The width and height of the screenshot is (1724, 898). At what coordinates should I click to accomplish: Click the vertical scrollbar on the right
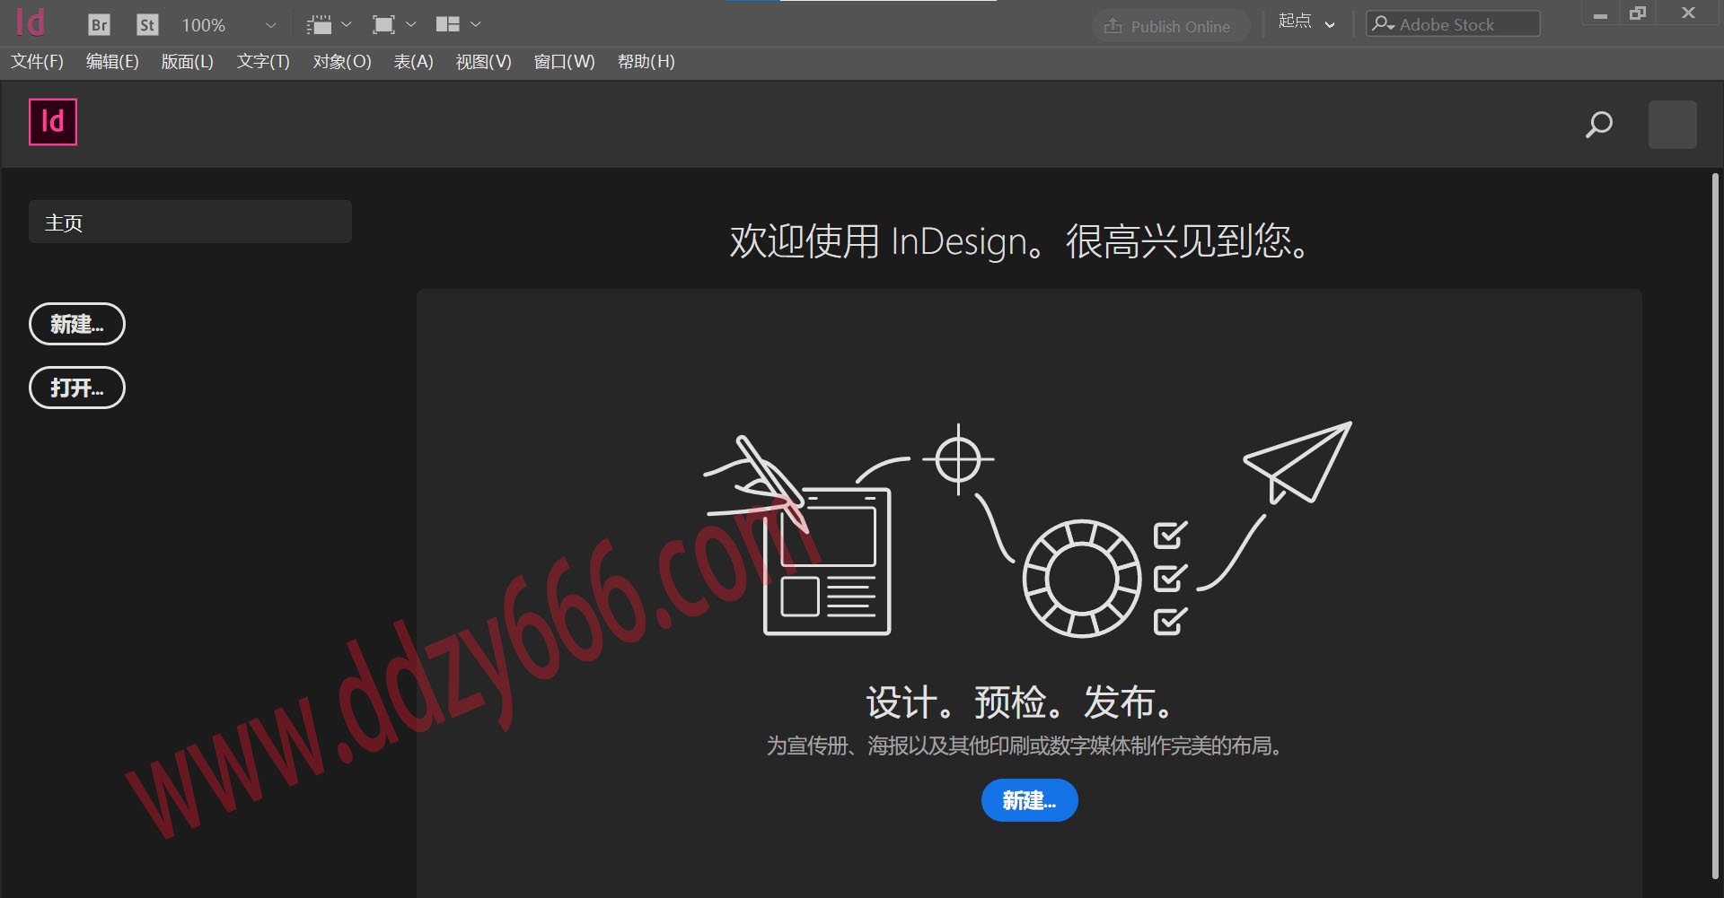[x=1715, y=525]
